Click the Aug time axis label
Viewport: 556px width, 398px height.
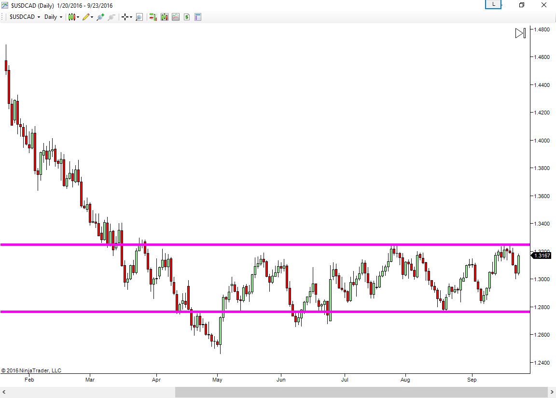[405, 380]
